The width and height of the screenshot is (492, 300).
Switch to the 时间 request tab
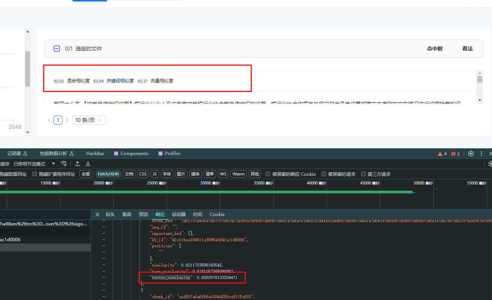tap(197, 215)
